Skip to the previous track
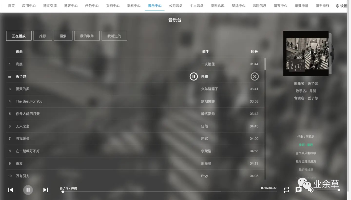This screenshot has height=200, width=351. (10, 190)
